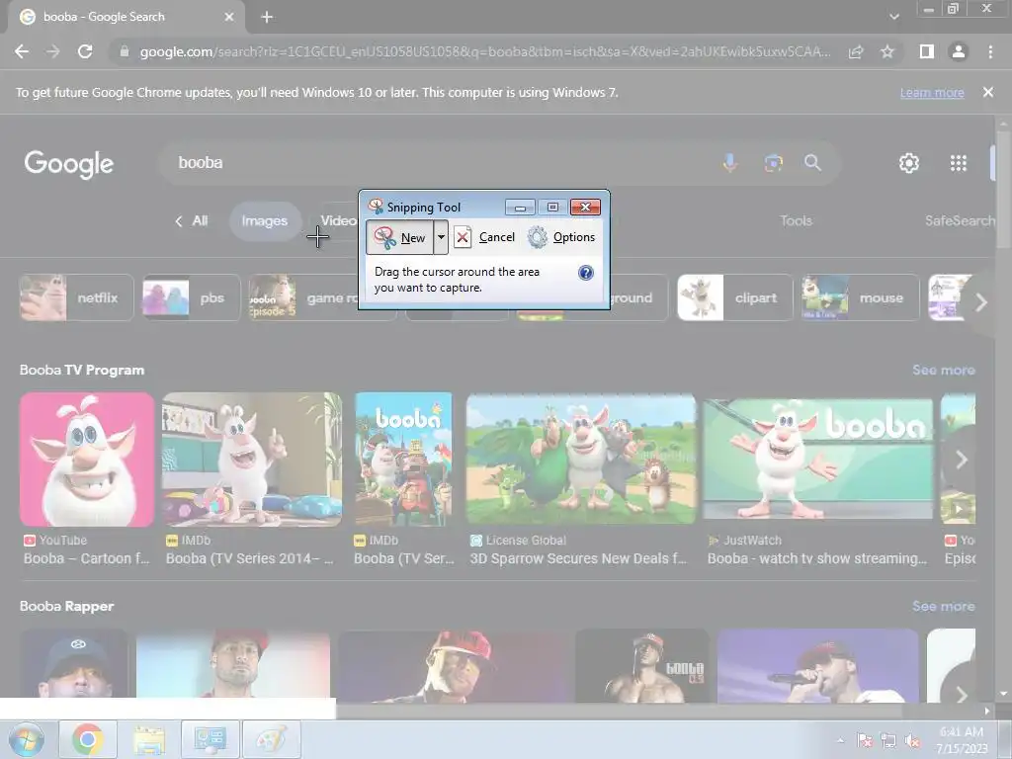Screen dimensions: 1012x759
Task: Open the SafeSearch dropdown
Action: tap(961, 220)
